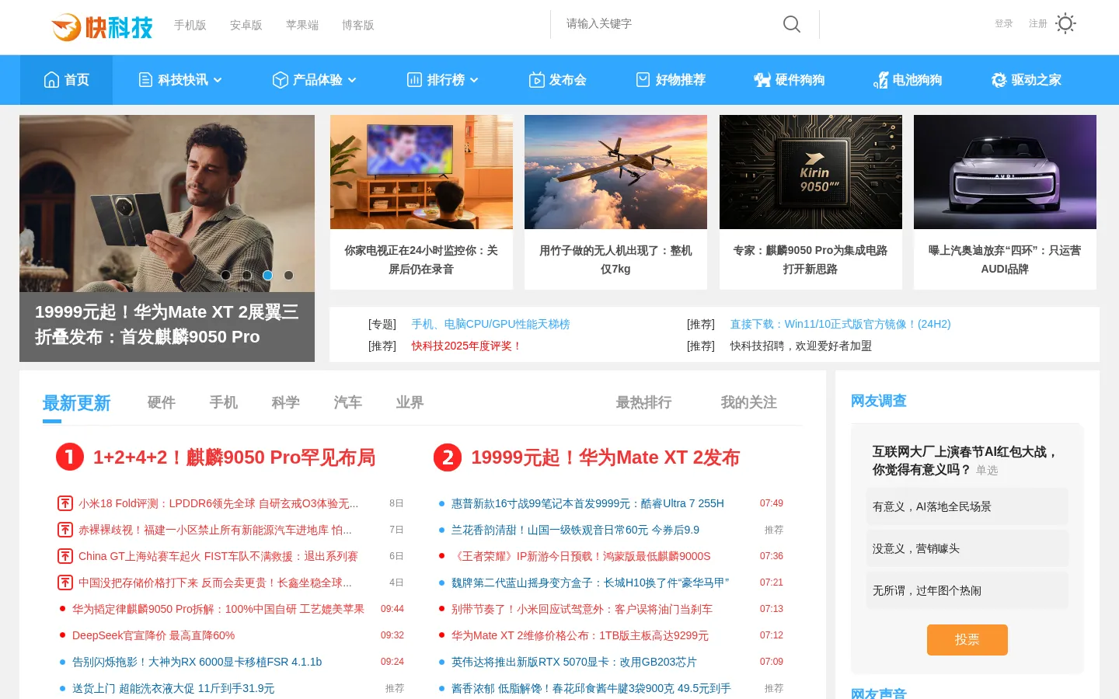Click the document icon beside 科技快讯
The height and width of the screenshot is (699, 1119).
pyautogui.click(x=145, y=79)
